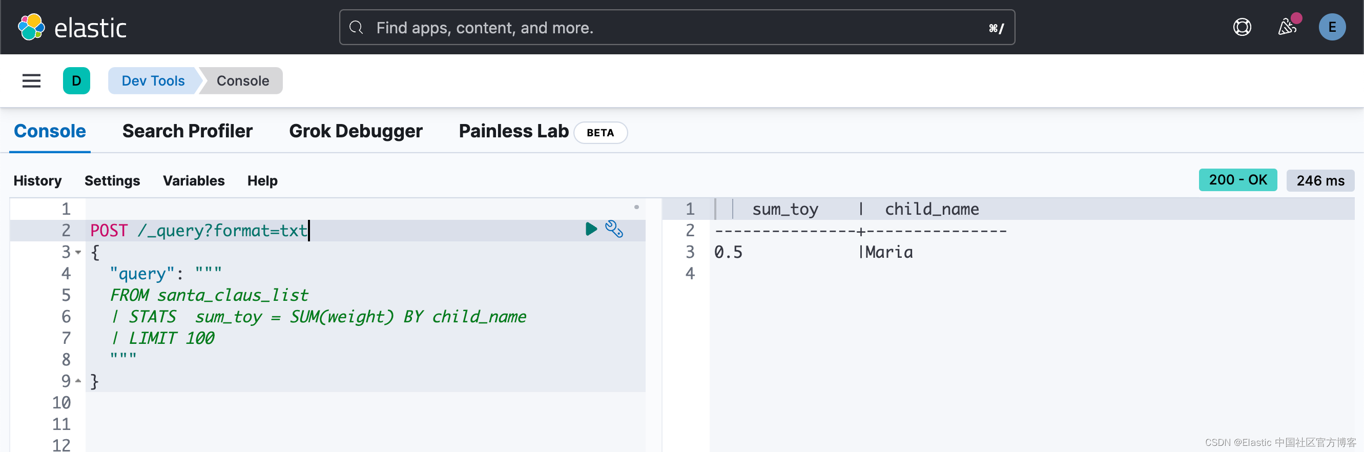Open the console Settings

[112, 181]
